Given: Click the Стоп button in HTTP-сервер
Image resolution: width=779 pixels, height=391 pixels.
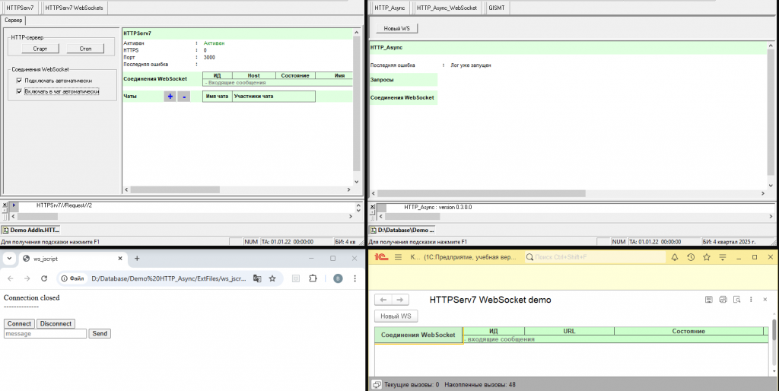Looking at the screenshot, I should coord(85,48).
